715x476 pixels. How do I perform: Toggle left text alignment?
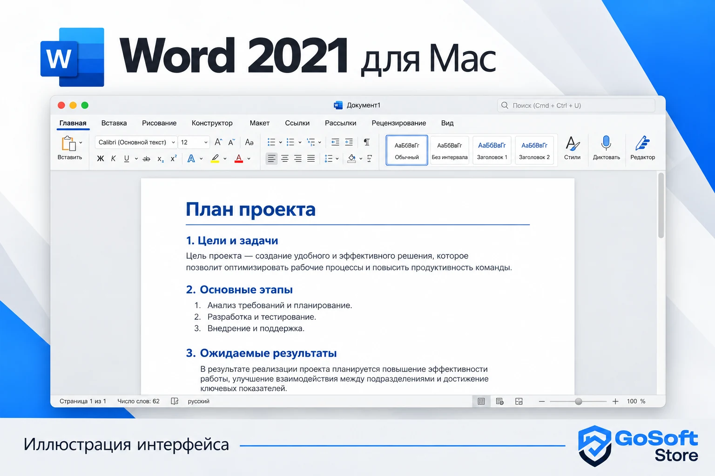(271, 159)
